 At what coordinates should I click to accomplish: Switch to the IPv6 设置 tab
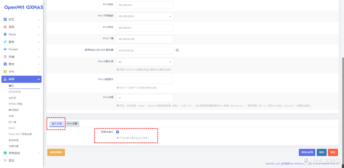click(72, 124)
